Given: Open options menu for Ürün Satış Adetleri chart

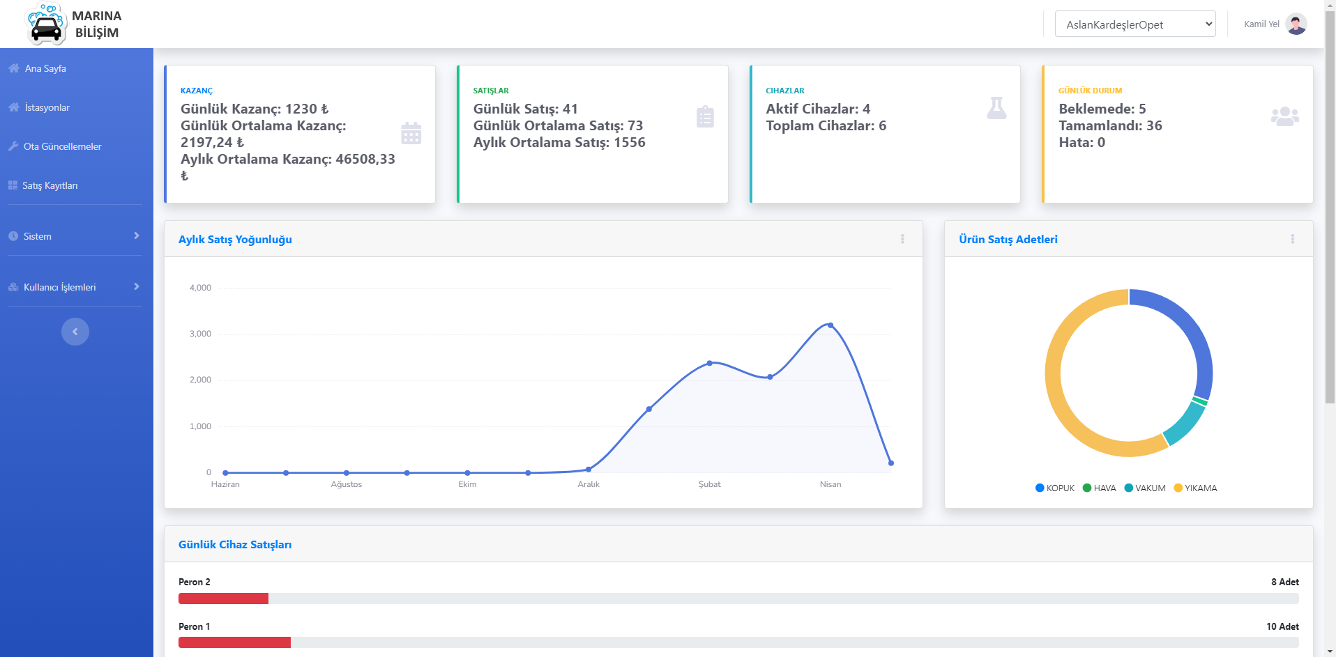Looking at the screenshot, I should tap(1292, 239).
